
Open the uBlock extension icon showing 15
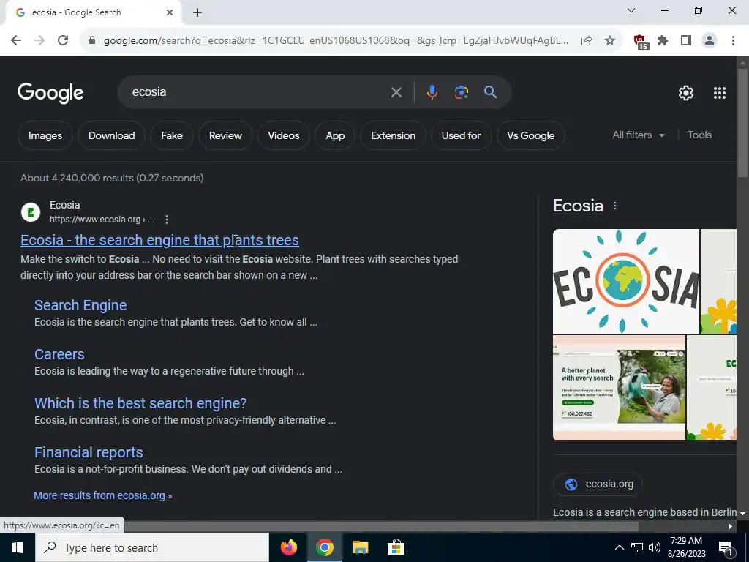pos(641,42)
